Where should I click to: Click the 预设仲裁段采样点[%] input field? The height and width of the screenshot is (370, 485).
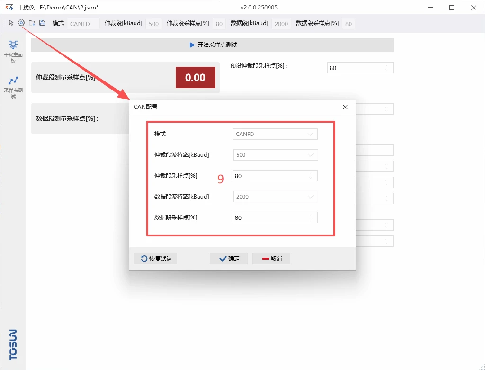360,67
